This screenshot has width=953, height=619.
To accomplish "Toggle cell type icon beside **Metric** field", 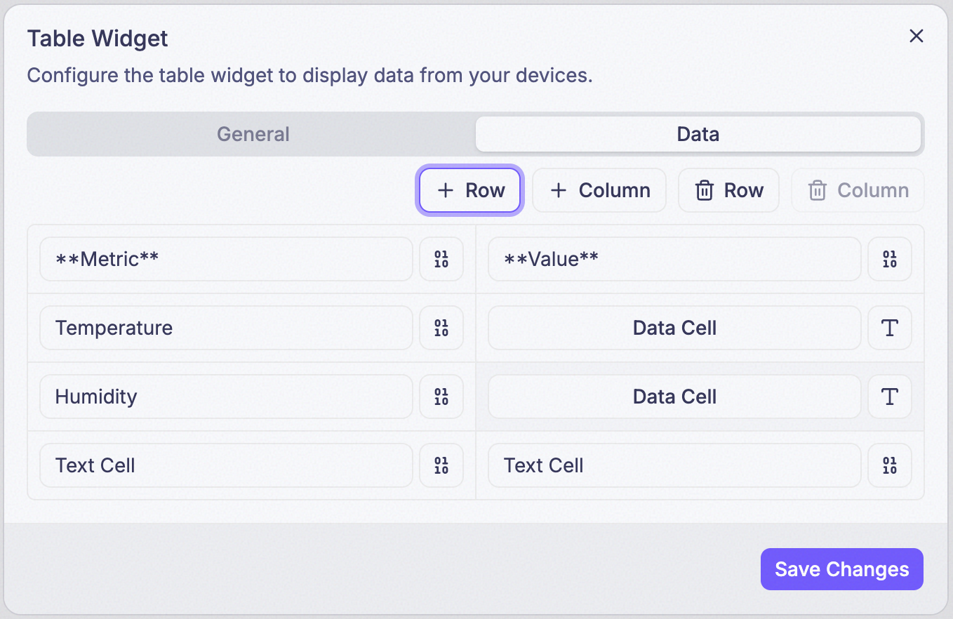I will tap(441, 259).
